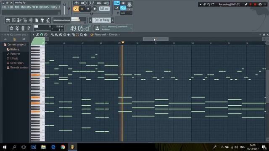Arm the transport record button
The image size is (269, 151).
95,9
